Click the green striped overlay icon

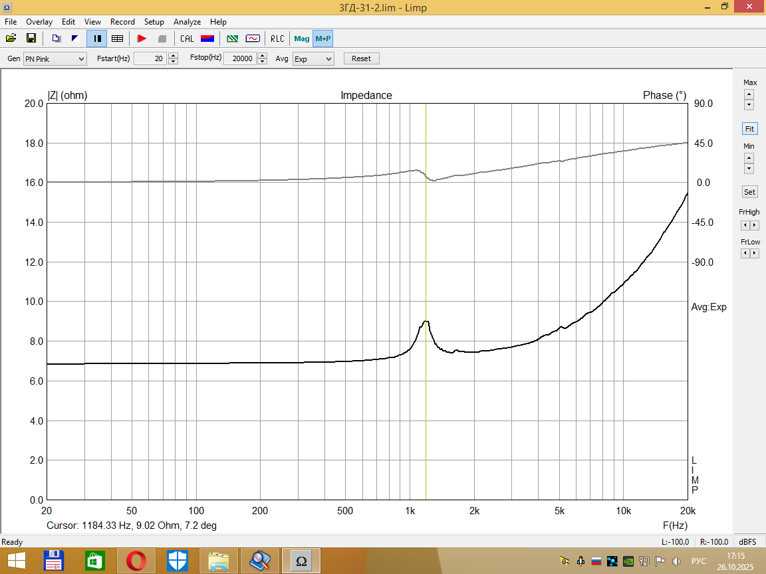tap(233, 39)
